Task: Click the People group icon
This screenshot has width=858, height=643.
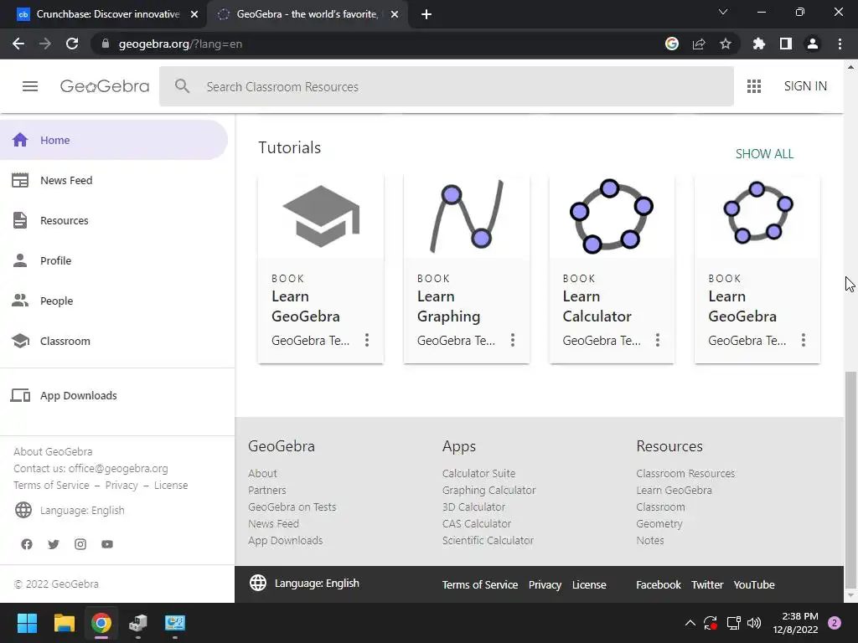Action: point(20,301)
